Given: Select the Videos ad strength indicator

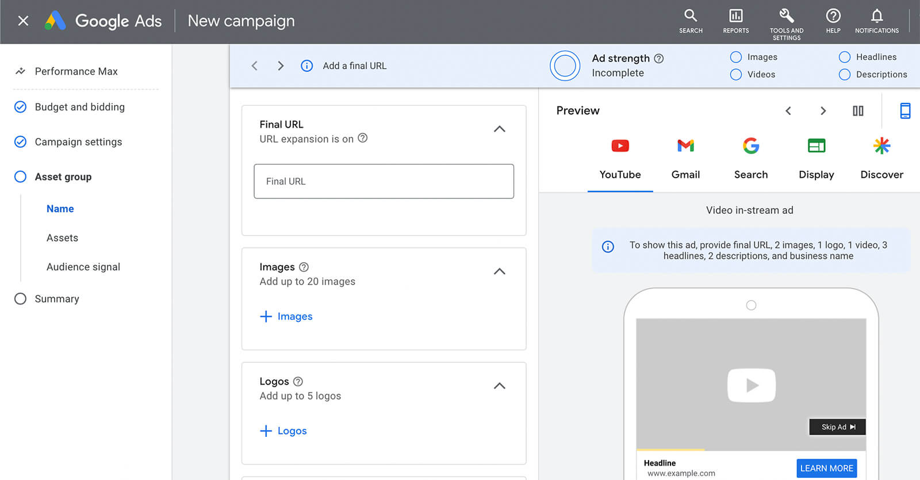Looking at the screenshot, I should point(752,74).
